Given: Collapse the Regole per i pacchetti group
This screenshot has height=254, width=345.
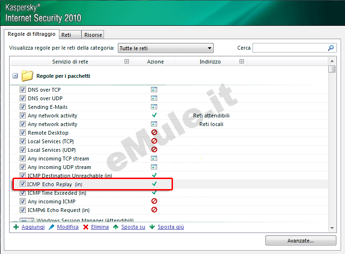Looking at the screenshot, I should coord(15,76).
